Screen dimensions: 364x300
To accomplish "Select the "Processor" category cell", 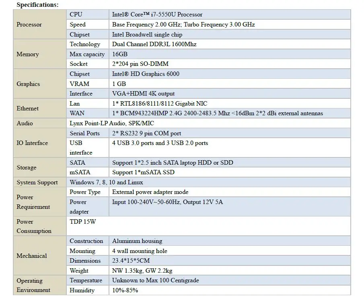I will (40, 24).
